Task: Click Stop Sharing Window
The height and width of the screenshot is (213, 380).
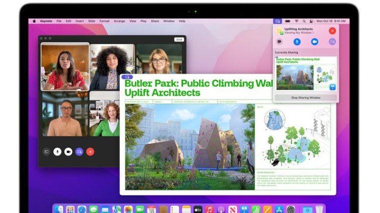Action: (306, 97)
